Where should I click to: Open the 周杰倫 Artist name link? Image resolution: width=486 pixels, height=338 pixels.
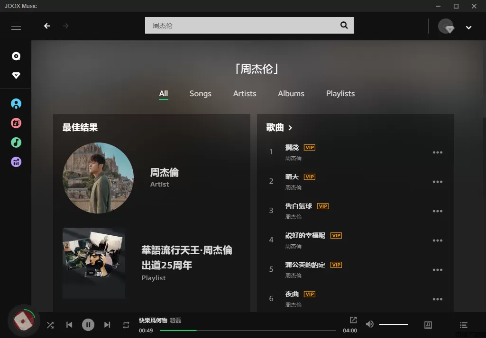coord(164,172)
